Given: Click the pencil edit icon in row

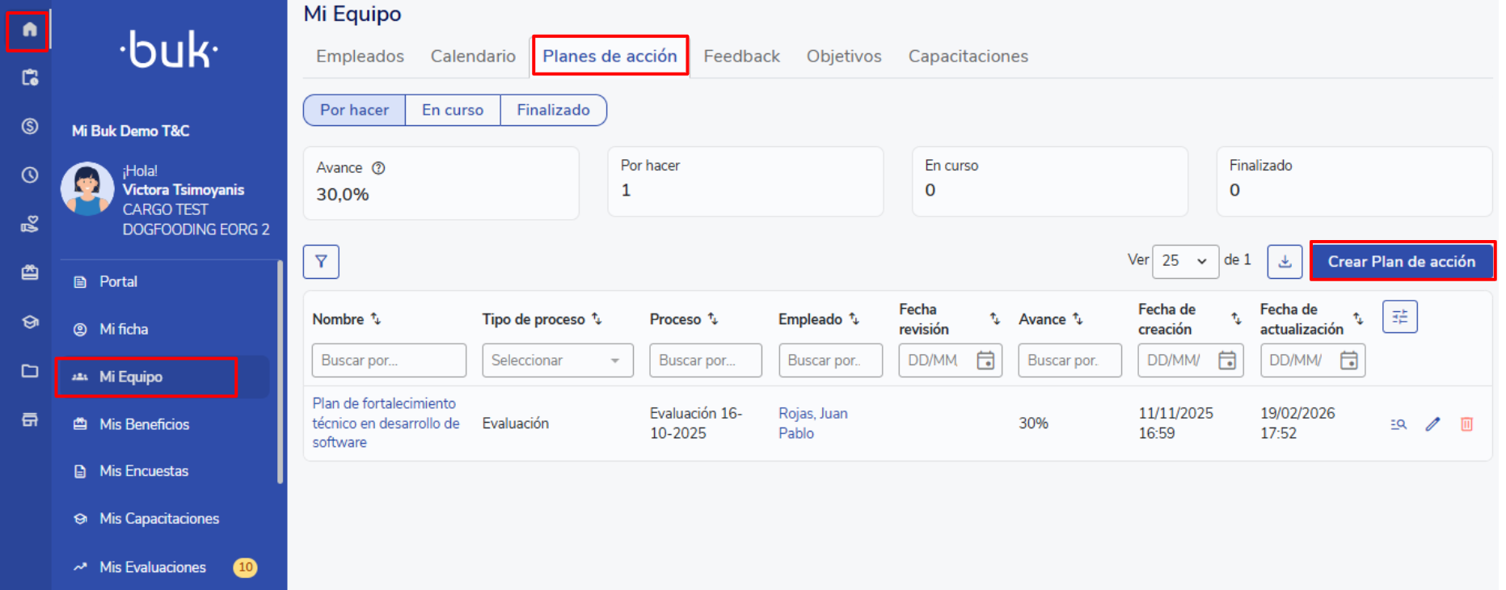Looking at the screenshot, I should pos(1432,424).
